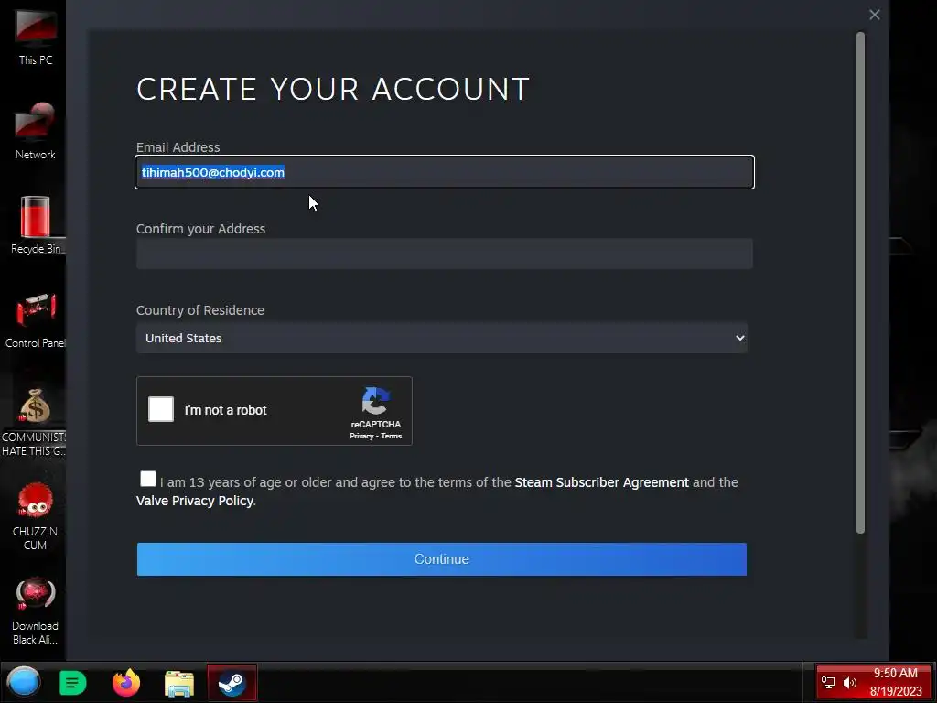Open the Country of Residence dropdown

point(442,338)
